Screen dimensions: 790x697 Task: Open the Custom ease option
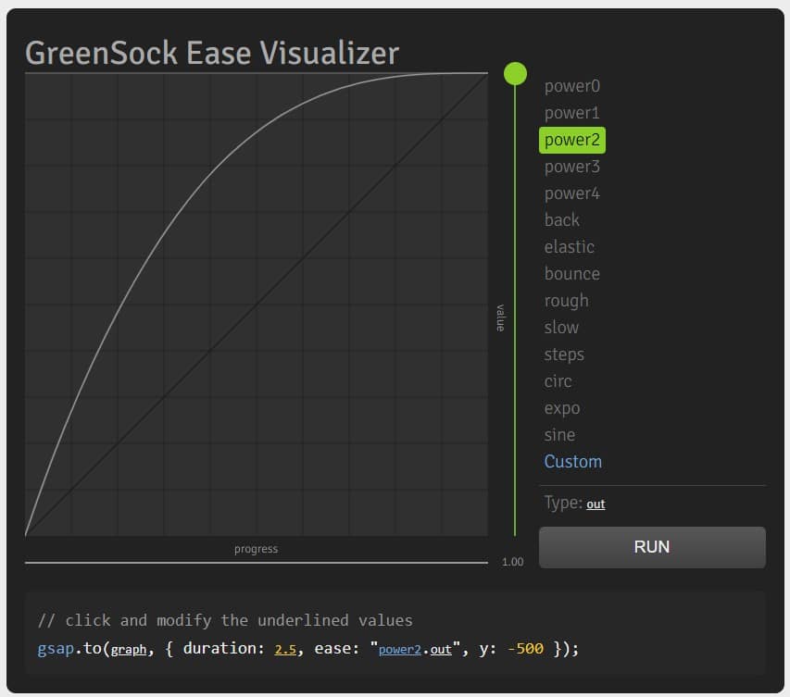573,462
